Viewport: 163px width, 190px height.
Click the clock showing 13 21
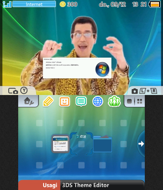point(139,4)
